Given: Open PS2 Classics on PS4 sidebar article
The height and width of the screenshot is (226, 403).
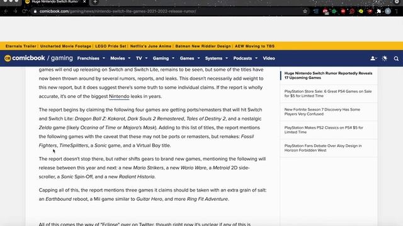Looking at the screenshot, I should [324, 130].
